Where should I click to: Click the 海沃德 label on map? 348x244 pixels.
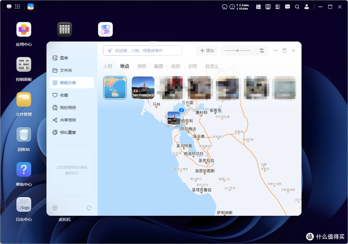(x=198, y=136)
